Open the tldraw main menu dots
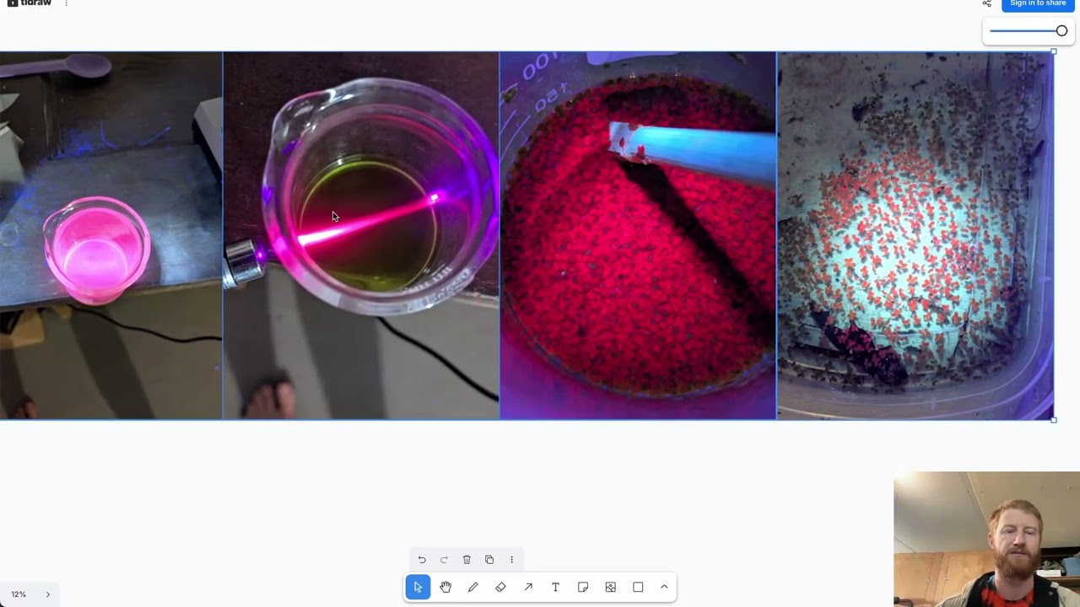The height and width of the screenshot is (607, 1080). [x=66, y=3]
